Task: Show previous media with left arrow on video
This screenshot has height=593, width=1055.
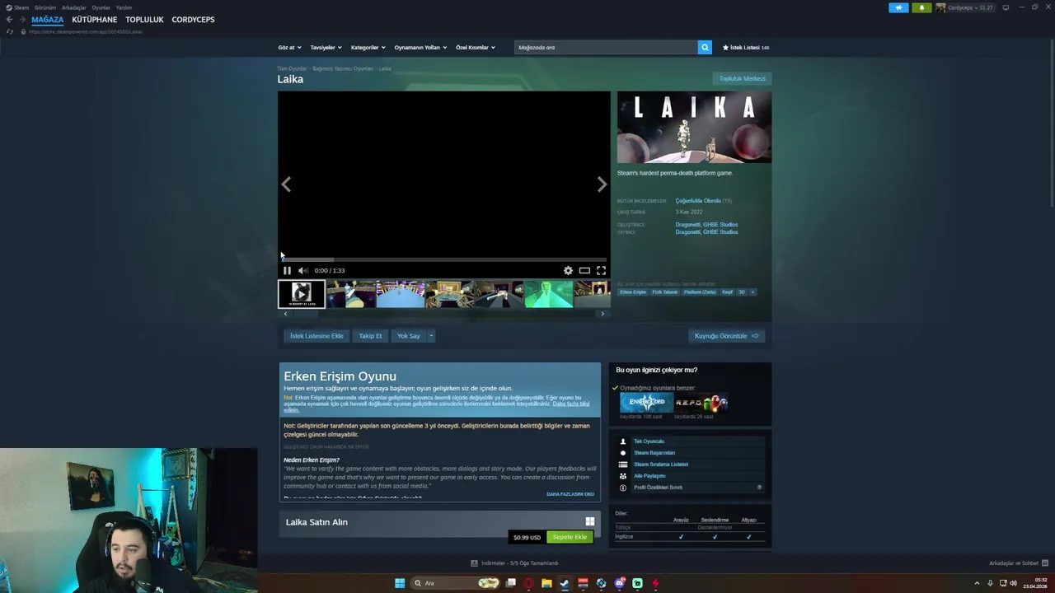Action: [286, 184]
